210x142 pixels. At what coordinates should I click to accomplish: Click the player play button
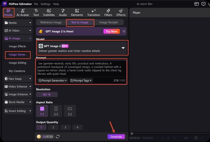coord(168,138)
